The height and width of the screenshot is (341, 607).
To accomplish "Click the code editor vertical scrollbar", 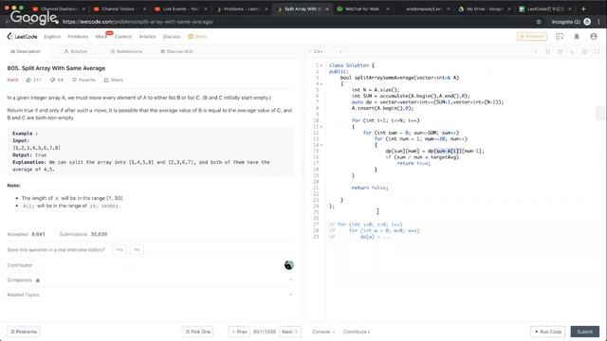I will (x=599, y=113).
